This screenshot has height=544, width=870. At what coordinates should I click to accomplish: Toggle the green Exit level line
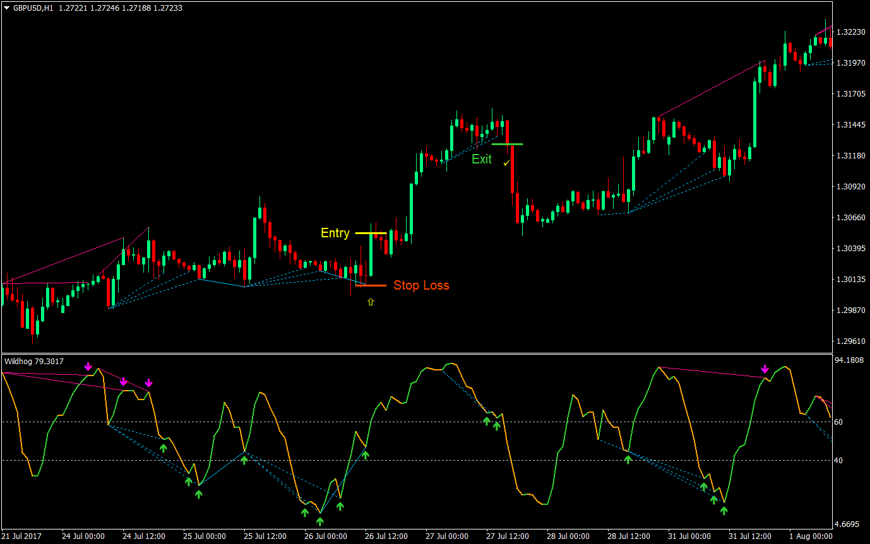tap(508, 144)
